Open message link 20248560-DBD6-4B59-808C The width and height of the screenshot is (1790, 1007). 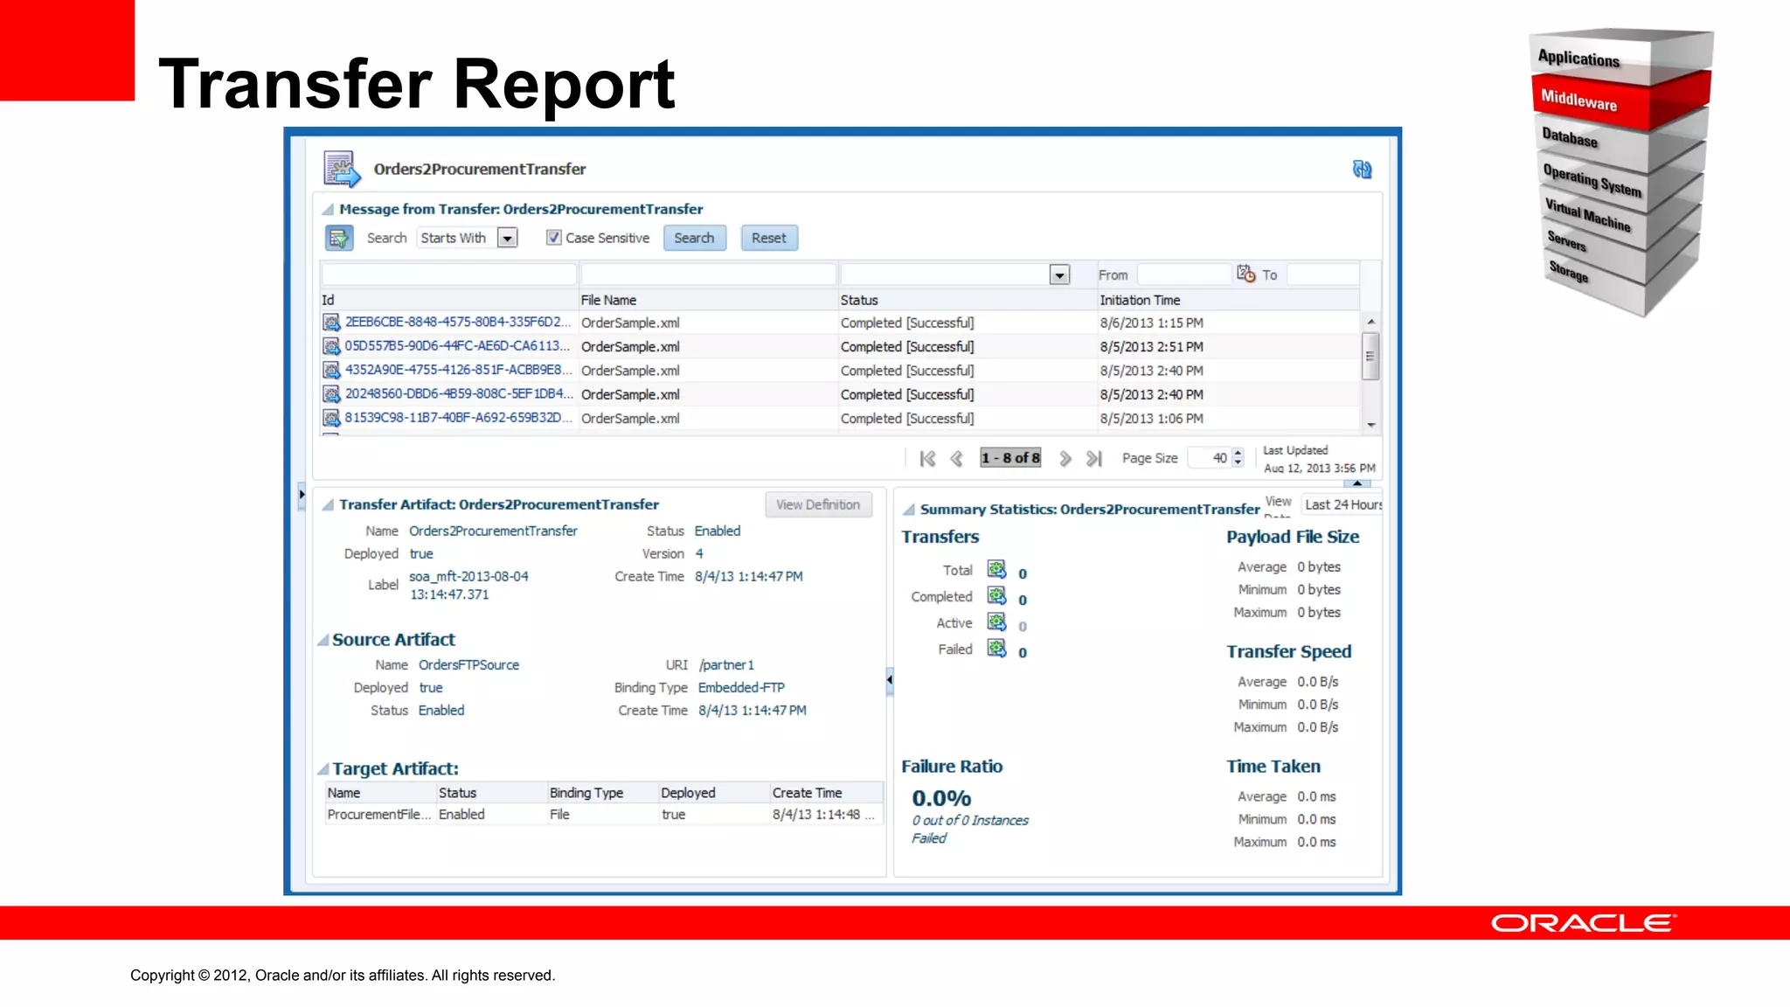tap(459, 394)
